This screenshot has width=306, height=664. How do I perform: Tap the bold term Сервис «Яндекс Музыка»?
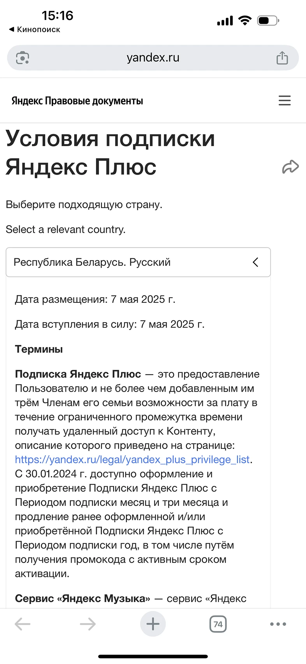(83, 599)
